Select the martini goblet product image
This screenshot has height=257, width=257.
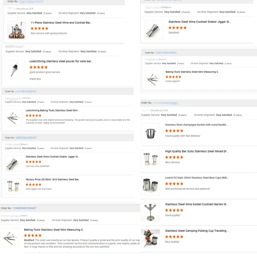150,212
